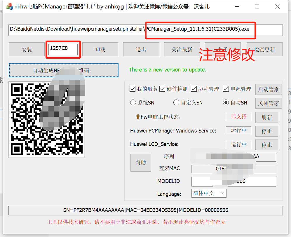Click 启动管家 to start PCManager
291x237 pixels.
point(268,89)
